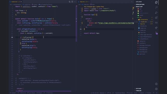
Task: Open .gitignore in the Explorer tree
Action: [x=142, y=41]
